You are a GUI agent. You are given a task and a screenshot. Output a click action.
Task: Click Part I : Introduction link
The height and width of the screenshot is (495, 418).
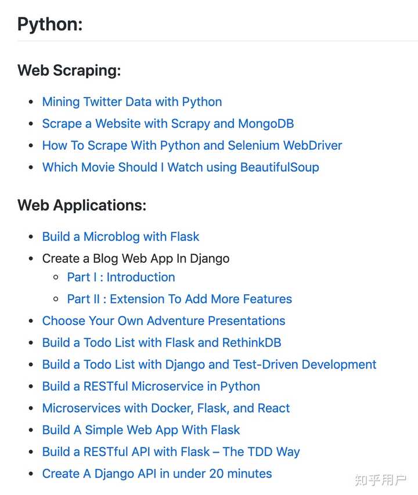[121, 277]
